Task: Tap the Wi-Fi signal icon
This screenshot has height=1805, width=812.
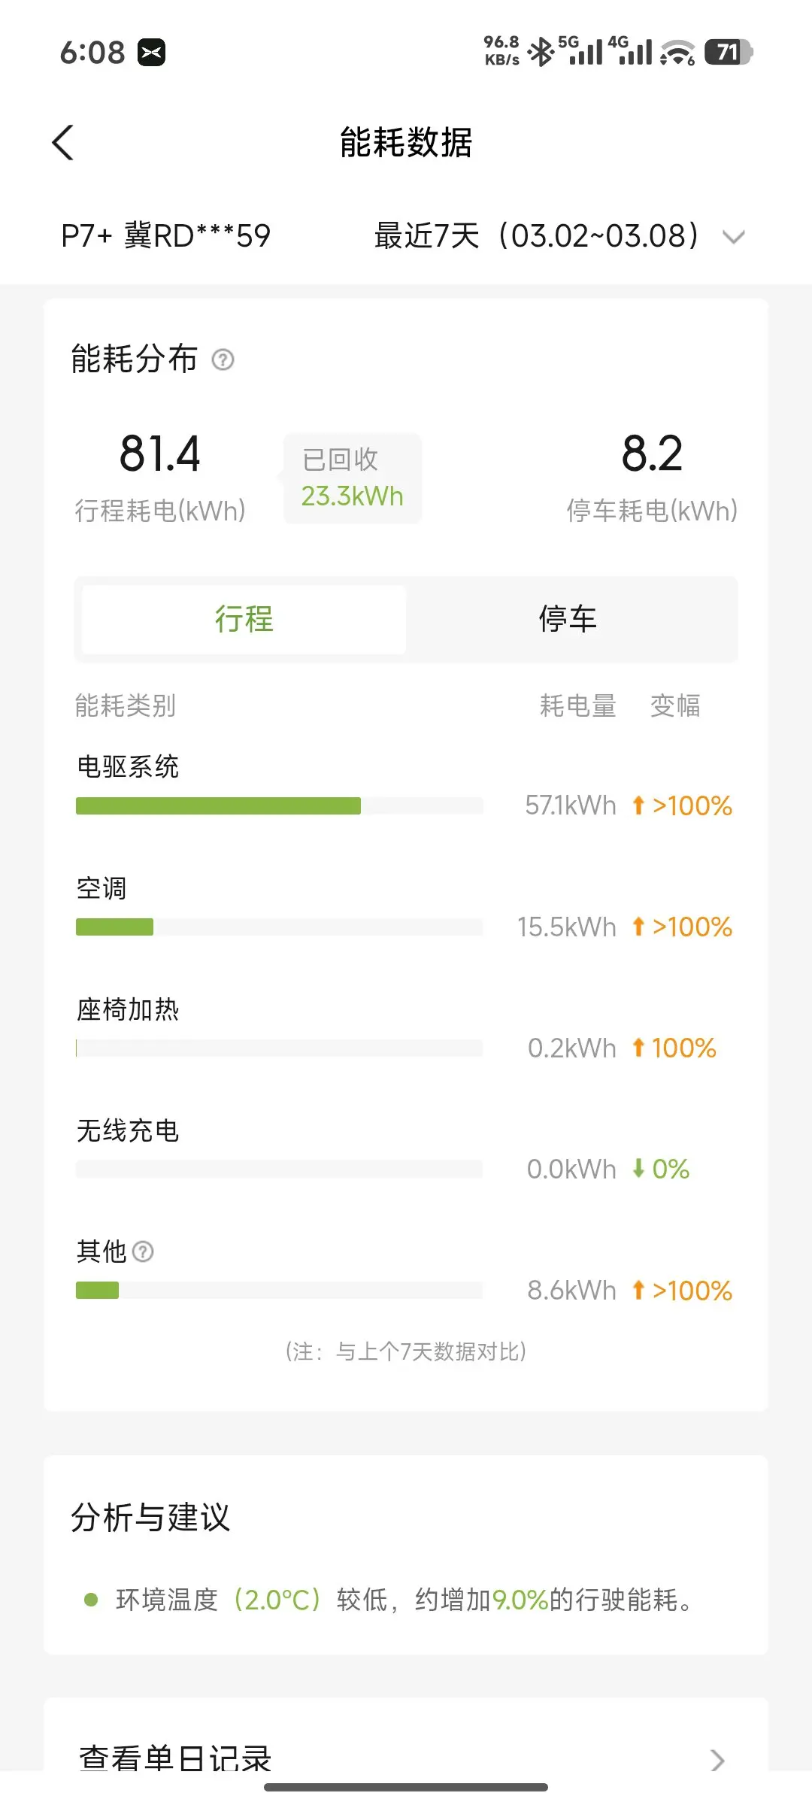Action: [677, 52]
